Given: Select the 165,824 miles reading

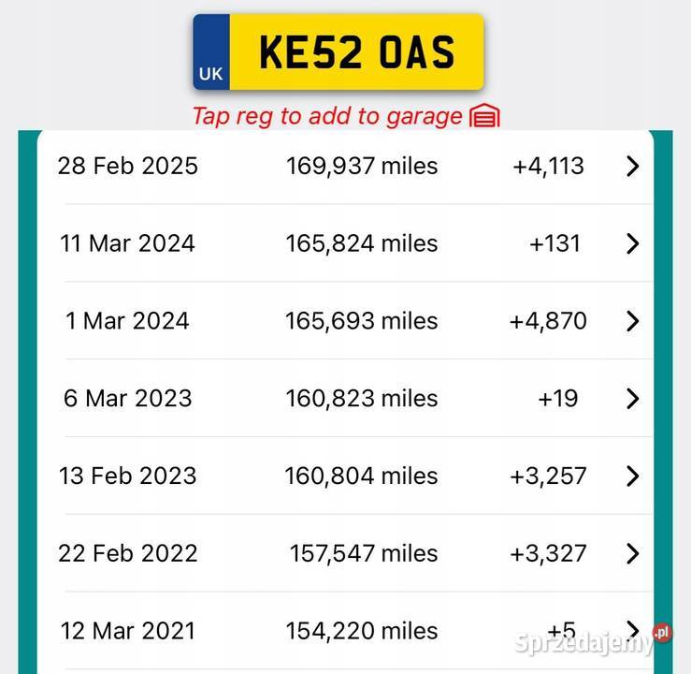Looking at the screenshot, I should [x=362, y=244].
